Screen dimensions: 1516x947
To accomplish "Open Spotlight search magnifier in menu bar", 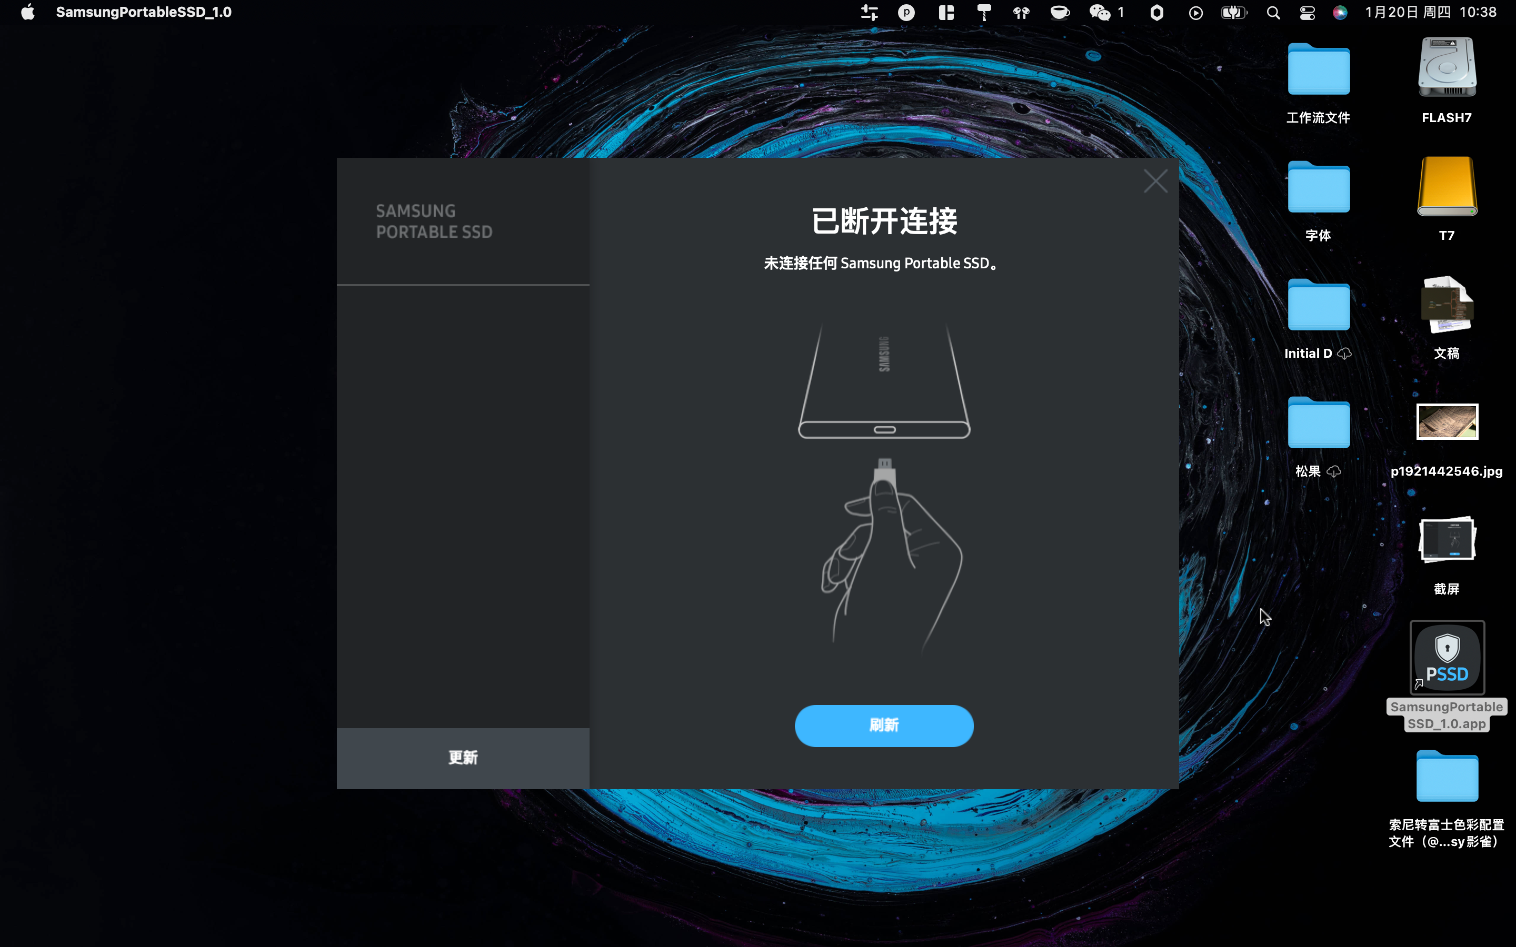I will coord(1273,13).
